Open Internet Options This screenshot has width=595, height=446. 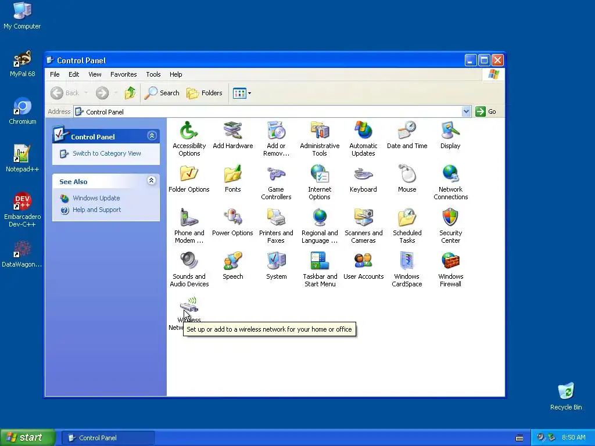click(x=320, y=182)
